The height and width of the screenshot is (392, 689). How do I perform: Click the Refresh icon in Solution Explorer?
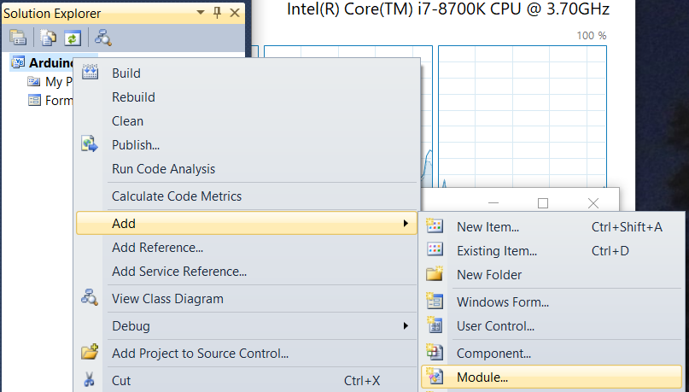[x=73, y=38]
